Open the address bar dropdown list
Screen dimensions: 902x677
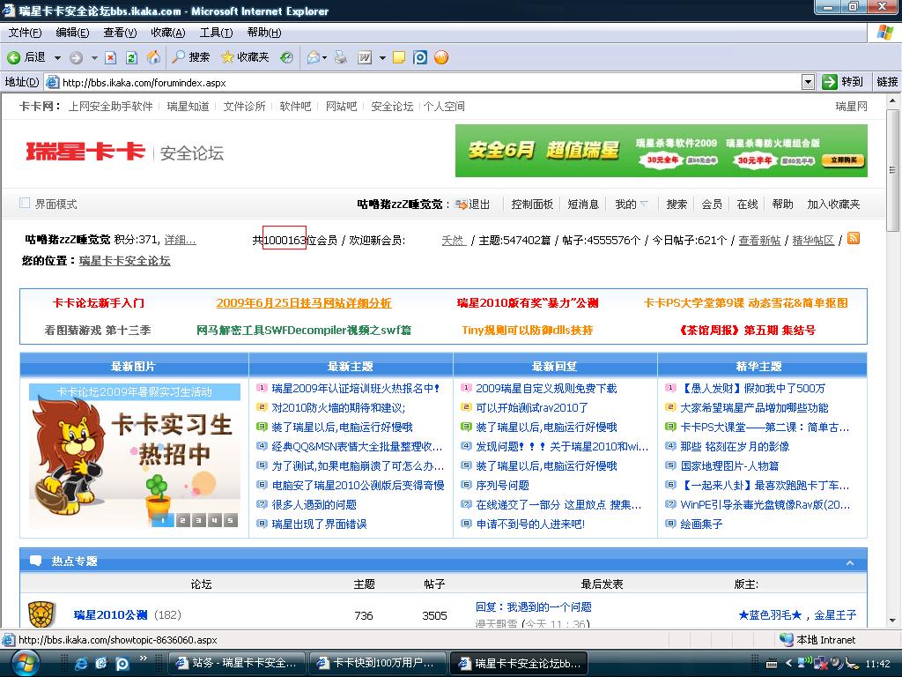[x=809, y=82]
